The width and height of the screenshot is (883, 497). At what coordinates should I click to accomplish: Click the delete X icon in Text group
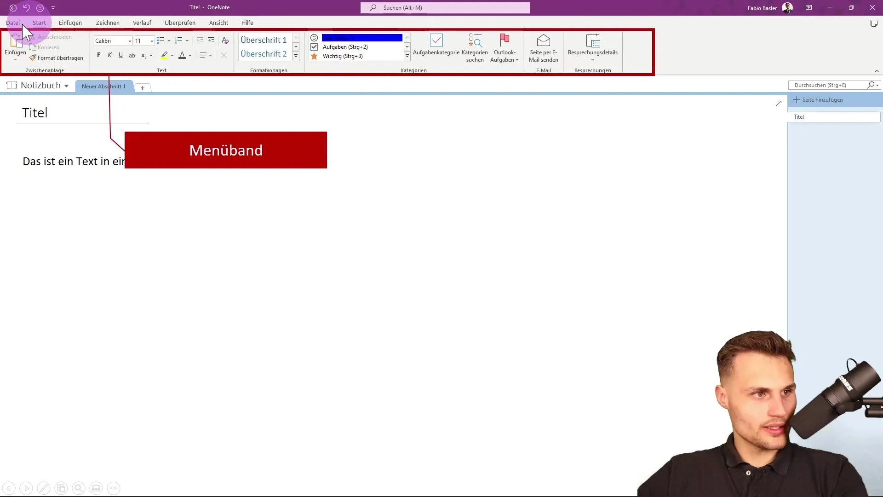(x=224, y=55)
